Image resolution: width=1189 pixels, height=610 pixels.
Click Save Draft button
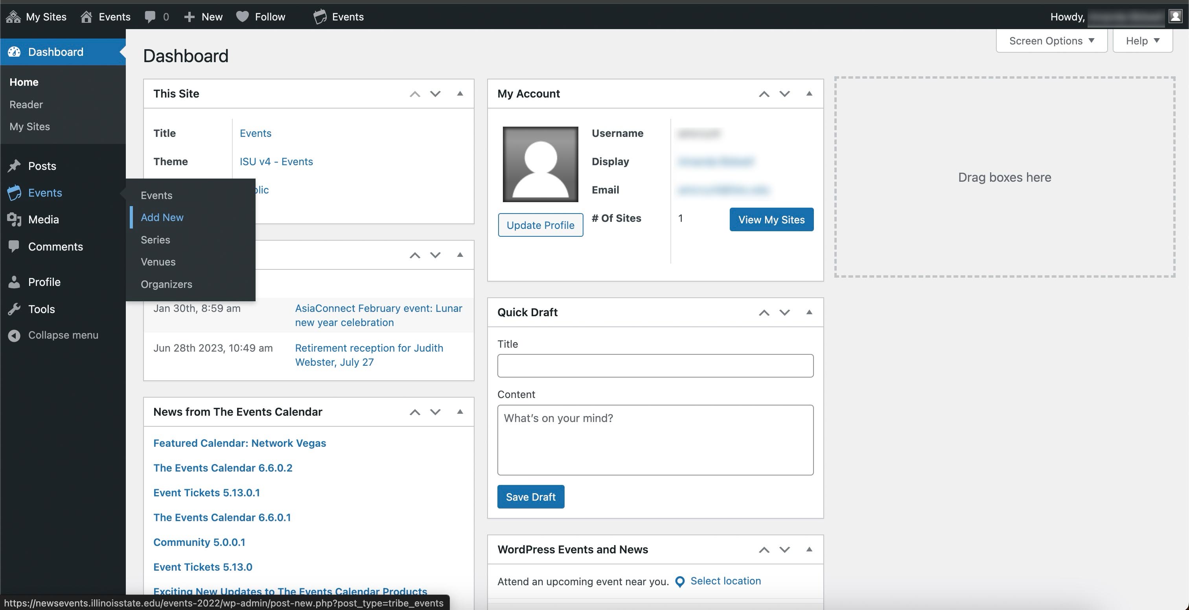point(531,497)
